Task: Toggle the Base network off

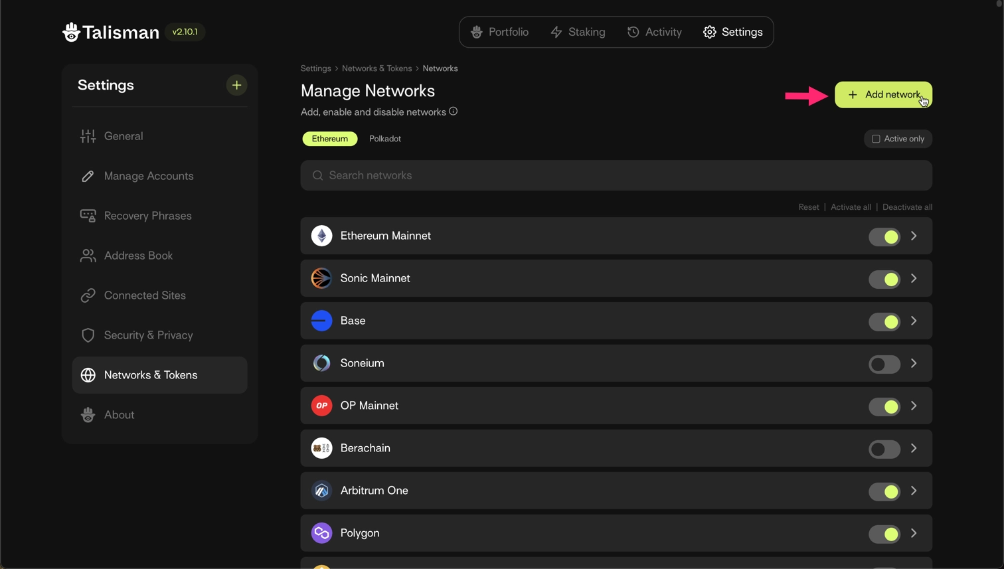Action: (x=884, y=321)
